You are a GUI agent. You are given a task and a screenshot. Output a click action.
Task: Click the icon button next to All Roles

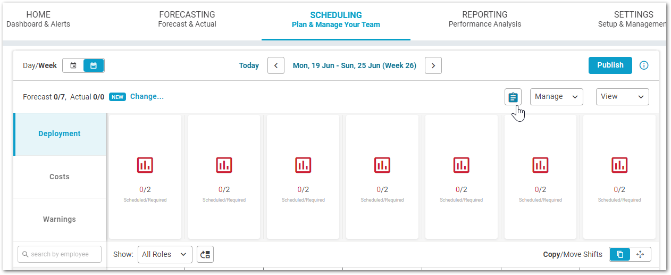point(205,254)
